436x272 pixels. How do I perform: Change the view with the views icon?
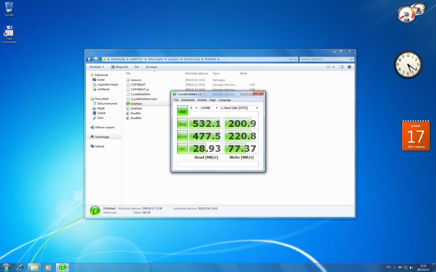coord(329,67)
